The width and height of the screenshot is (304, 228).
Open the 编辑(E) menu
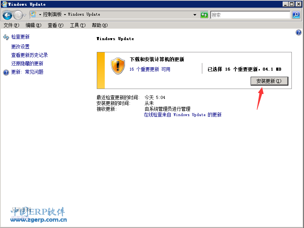pyautogui.click(x=34, y=25)
